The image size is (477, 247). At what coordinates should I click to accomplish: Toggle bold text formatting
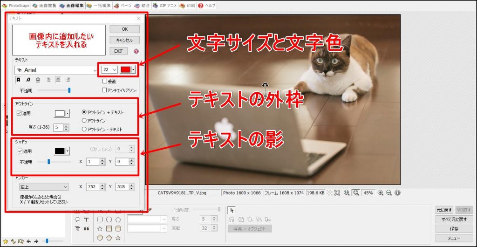(19, 80)
